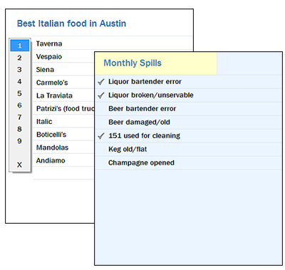Image resolution: width=285 pixels, height=270 pixels.
Task: Click the X to remove ranking
Action: point(20,165)
